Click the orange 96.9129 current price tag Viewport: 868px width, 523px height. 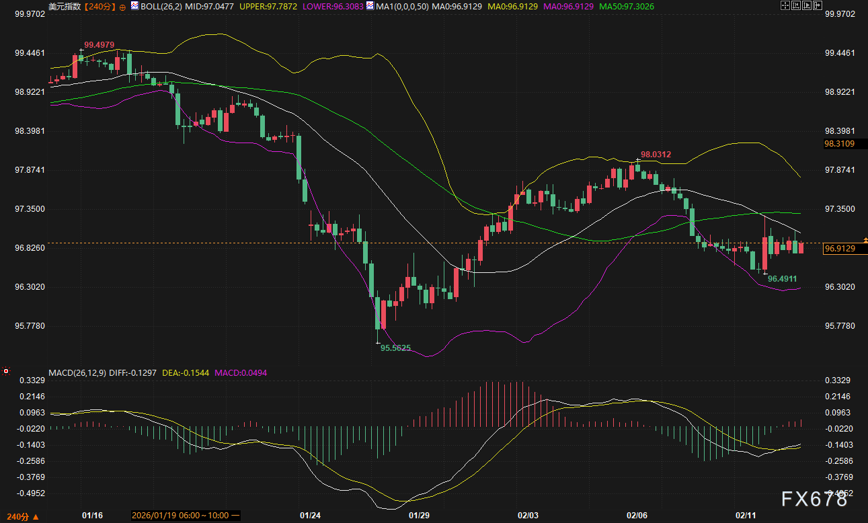click(840, 249)
